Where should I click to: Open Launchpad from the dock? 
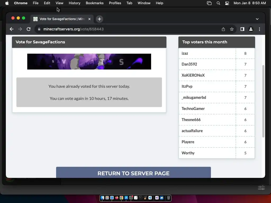pyautogui.click(x=107, y=198)
